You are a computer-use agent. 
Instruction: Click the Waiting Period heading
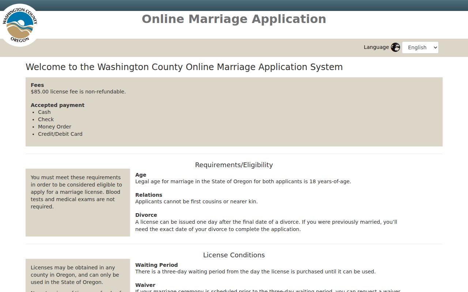(156, 265)
